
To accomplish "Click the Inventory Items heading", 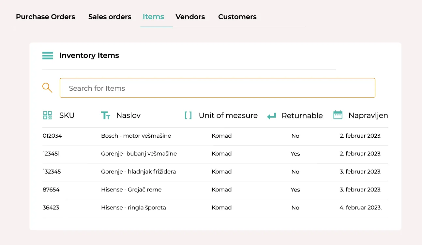I will pos(89,55).
